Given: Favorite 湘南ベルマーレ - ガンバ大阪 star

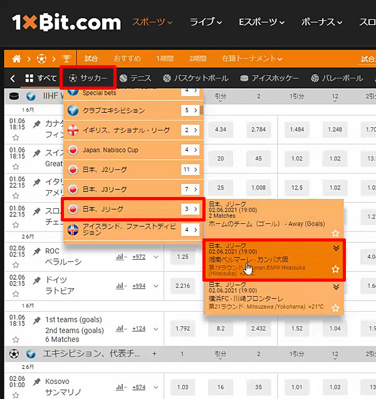Looking at the screenshot, I should pyautogui.click(x=335, y=269).
